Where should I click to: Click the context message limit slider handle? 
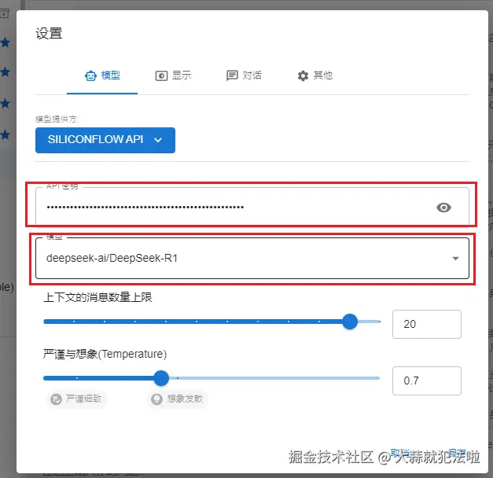[x=350, y=322]
